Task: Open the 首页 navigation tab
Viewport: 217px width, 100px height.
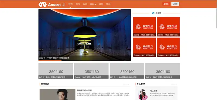Action: click(71, 4)
